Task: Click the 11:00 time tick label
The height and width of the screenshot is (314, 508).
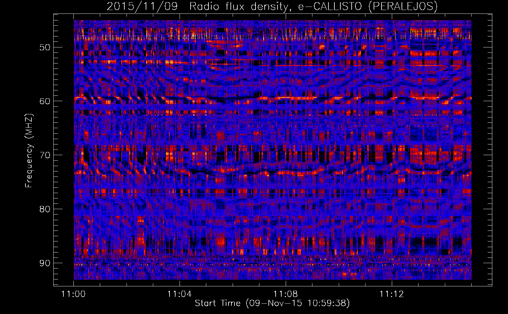Action: [73, 294]
